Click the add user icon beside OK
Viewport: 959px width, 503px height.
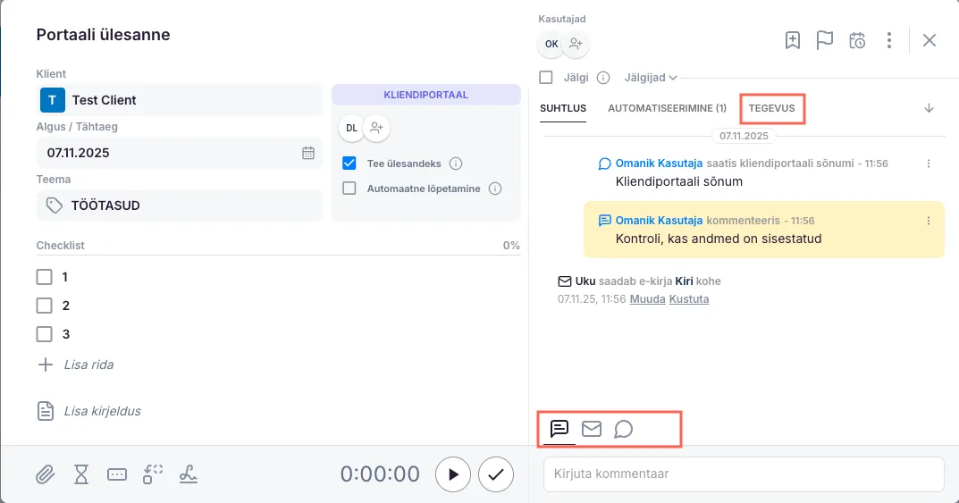[x=576, y=43]
